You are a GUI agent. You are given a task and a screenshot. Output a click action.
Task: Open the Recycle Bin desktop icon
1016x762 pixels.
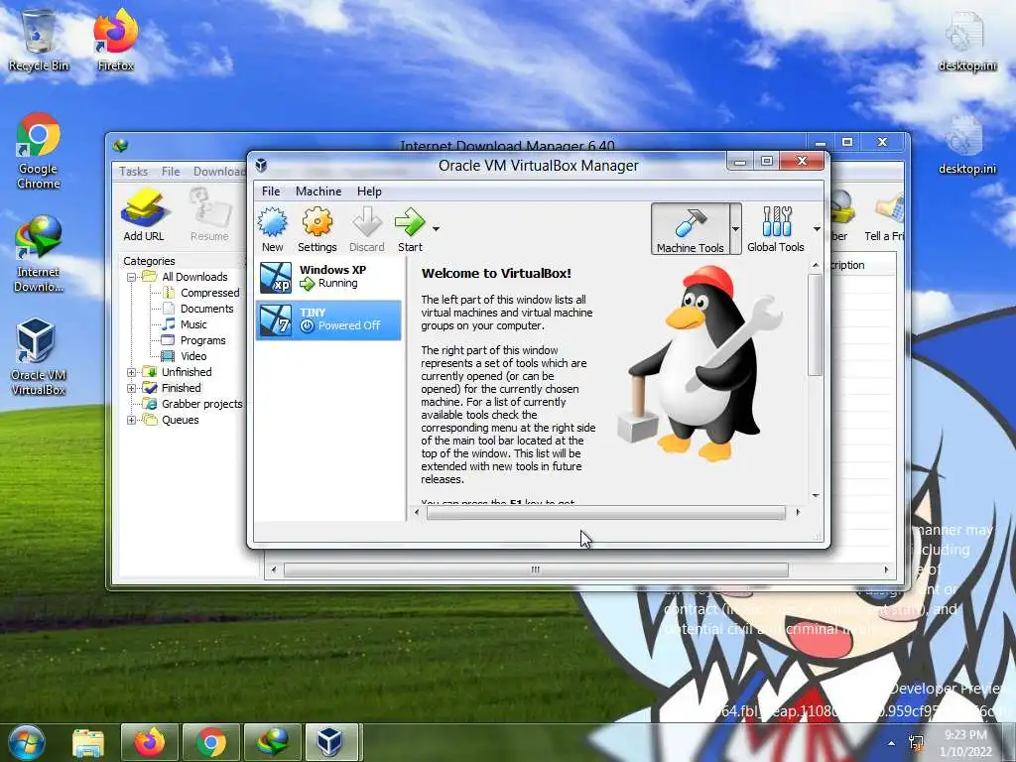click(39, 40)
